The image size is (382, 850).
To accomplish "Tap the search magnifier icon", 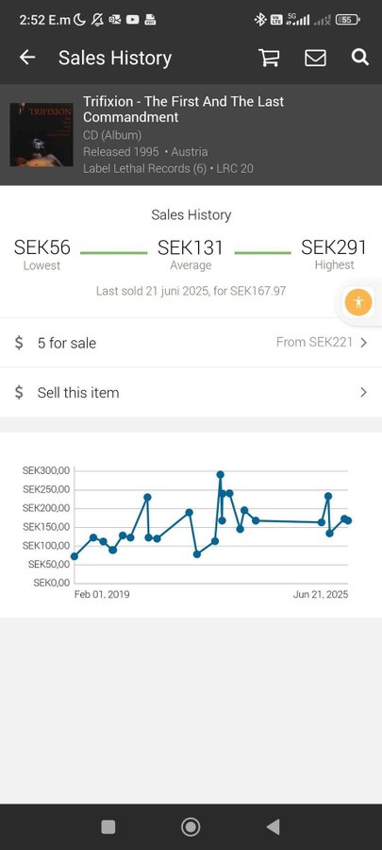I will [359, 57].
